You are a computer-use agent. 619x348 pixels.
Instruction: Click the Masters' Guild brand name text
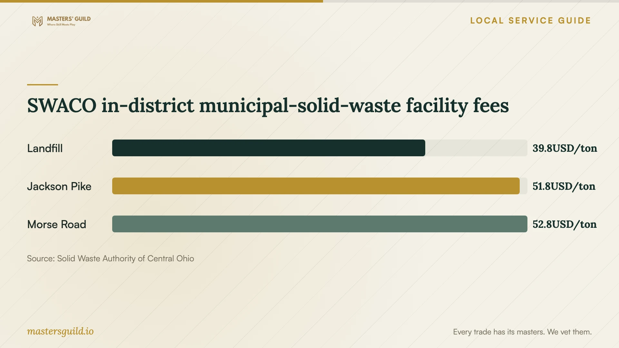point(69,19)
